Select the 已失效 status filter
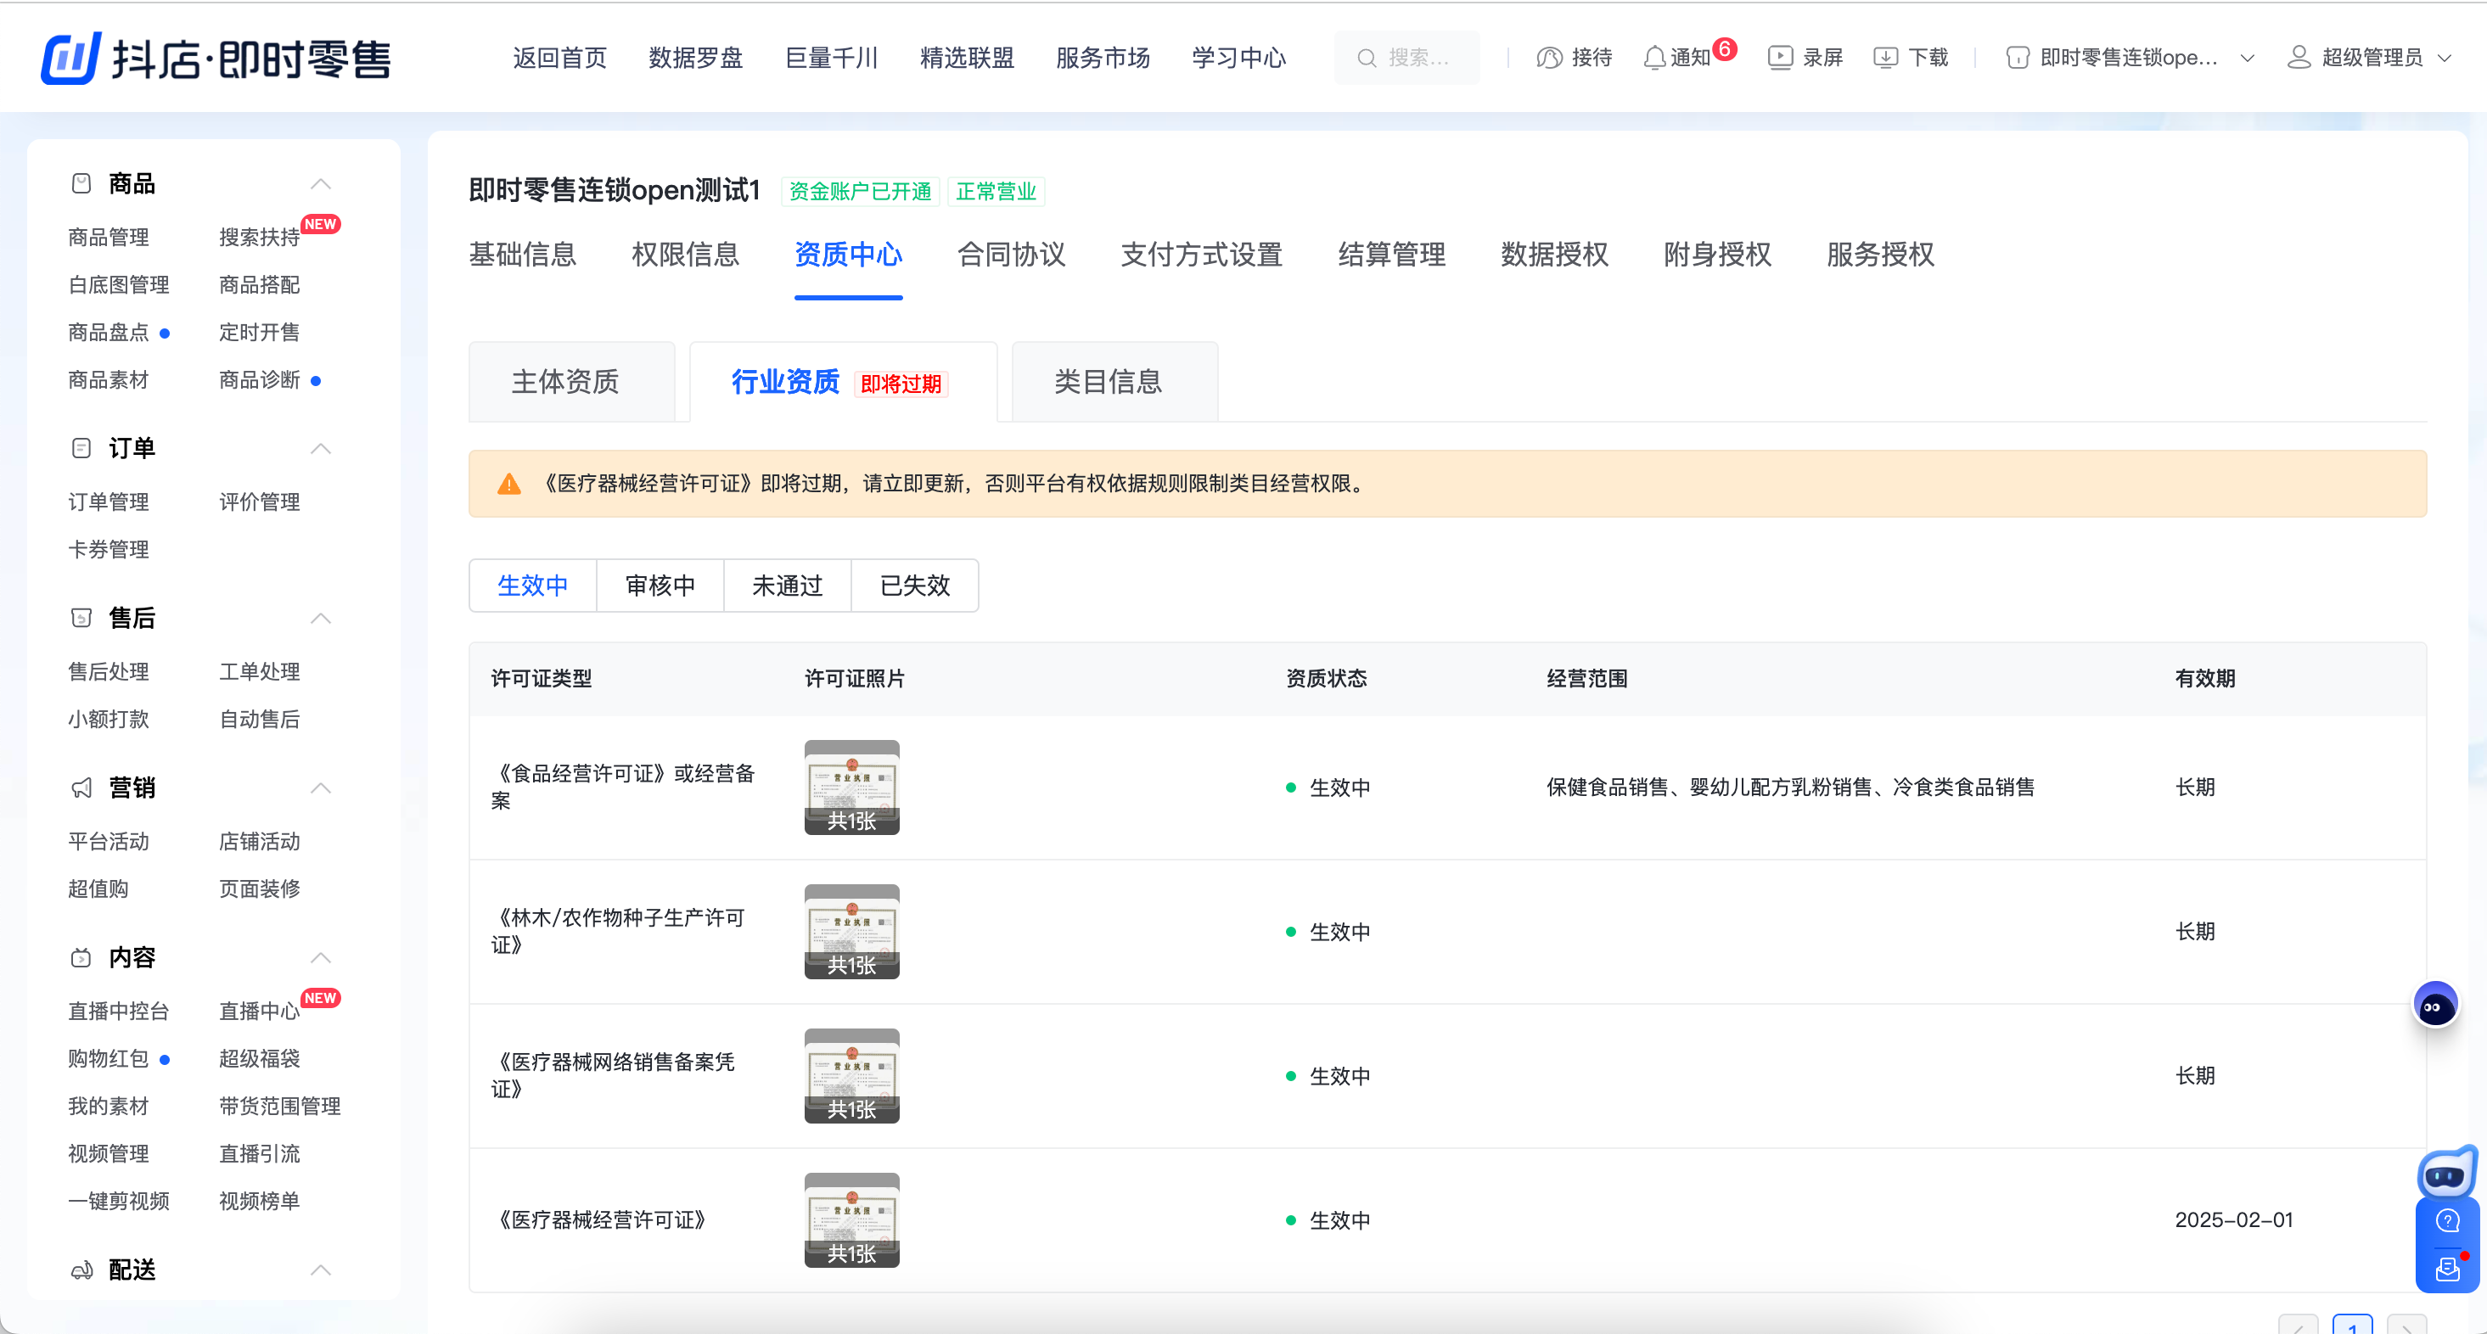This screenshot has width=2487, height=1334. point(914,585)
